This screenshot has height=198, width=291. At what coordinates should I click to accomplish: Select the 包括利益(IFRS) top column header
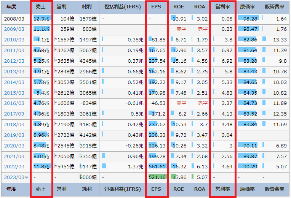click(122, 7)
